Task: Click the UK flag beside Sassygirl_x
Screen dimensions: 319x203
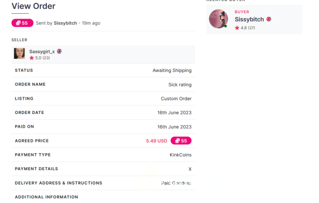Action: coord(59,51)
